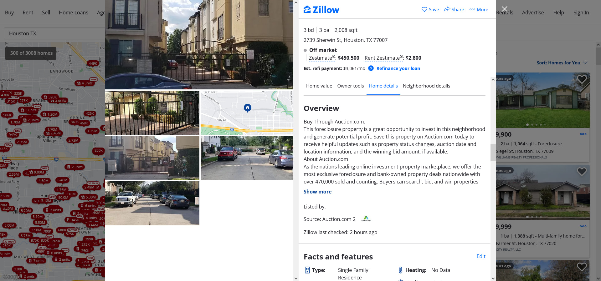Click the details panel vertical scrollbar thumb

(493, 152)
